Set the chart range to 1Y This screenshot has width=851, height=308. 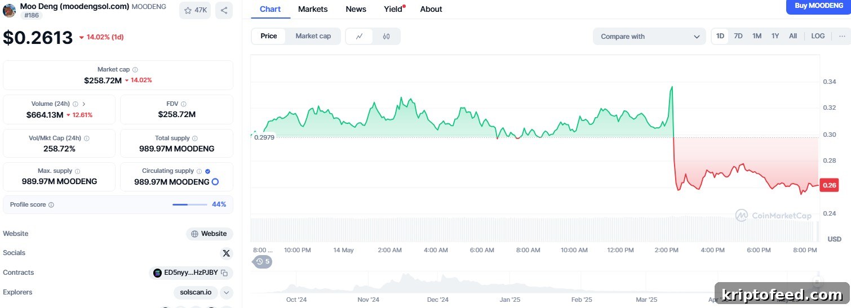775,36
